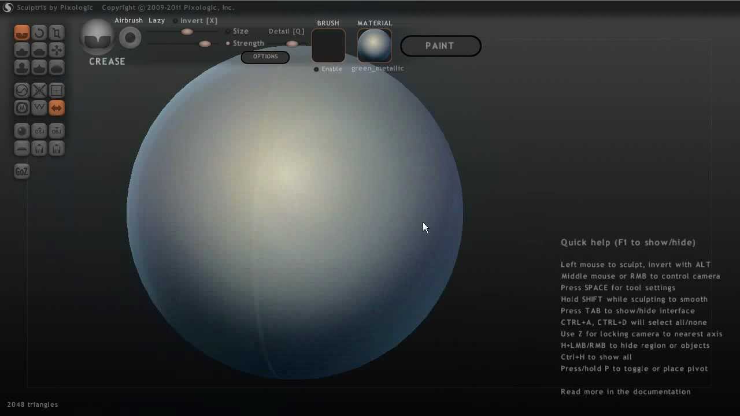Click the Size slider handle

coord(187,32)
